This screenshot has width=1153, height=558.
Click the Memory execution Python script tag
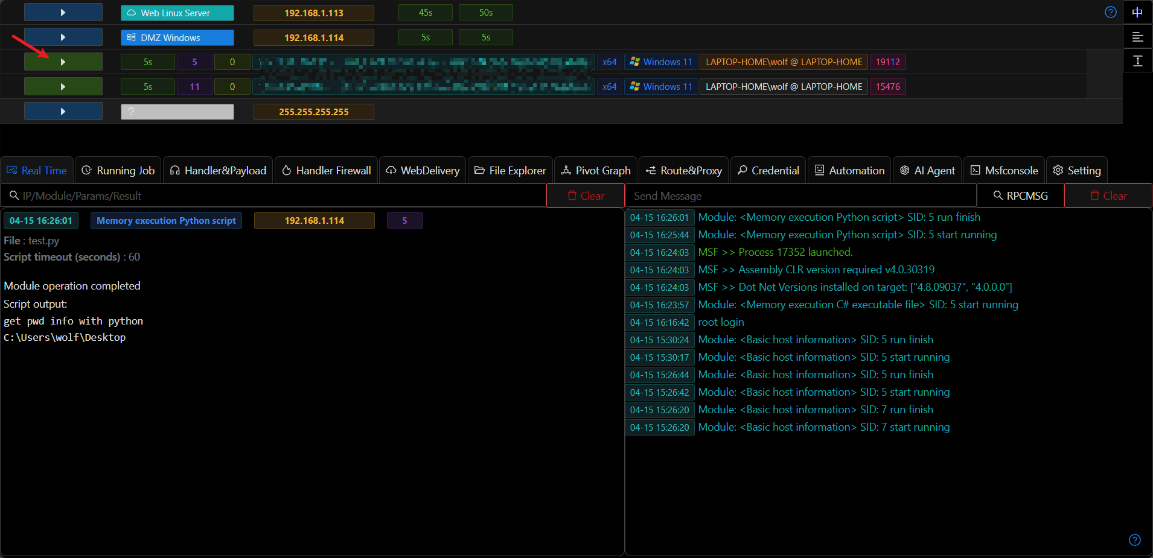point(166,221)
